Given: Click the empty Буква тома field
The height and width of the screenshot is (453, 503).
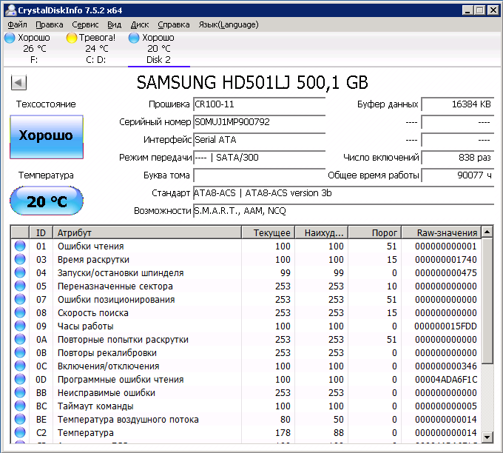Looking at the screenshot, I should click(x=259, y=175).
